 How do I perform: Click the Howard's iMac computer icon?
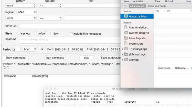point(126,16)
